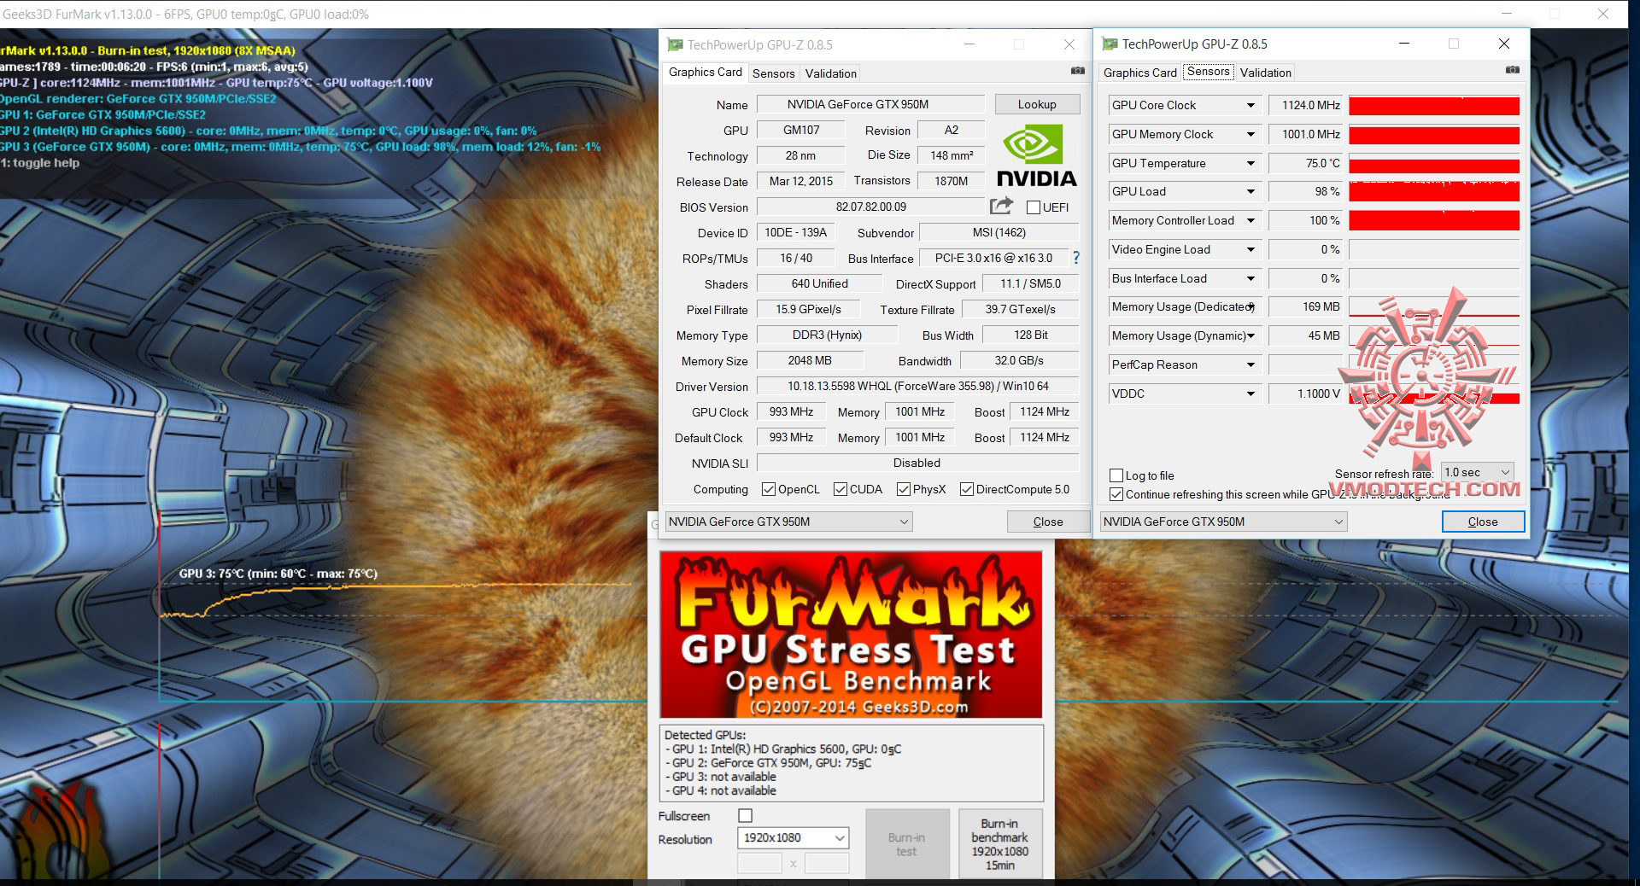Toggle the OpenCL checkbox
The image size is (1640, 886).
(769, 489)
